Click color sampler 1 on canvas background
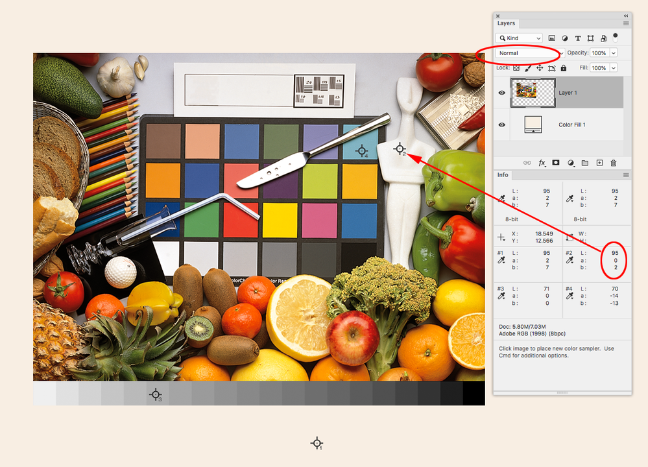The image size is (648, 467). [317, 443]
